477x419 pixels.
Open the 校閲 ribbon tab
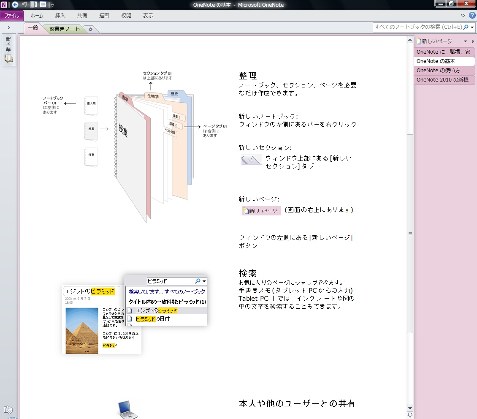click(126, 16)
